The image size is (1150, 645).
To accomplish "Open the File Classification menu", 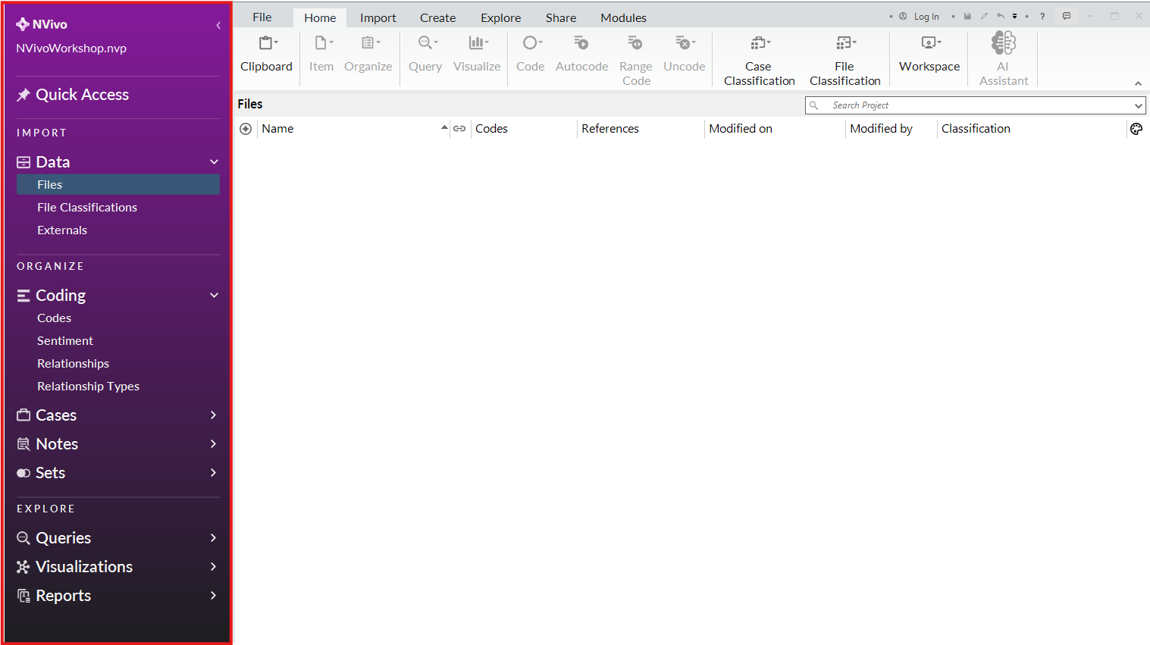I will [x=845, y=61].
